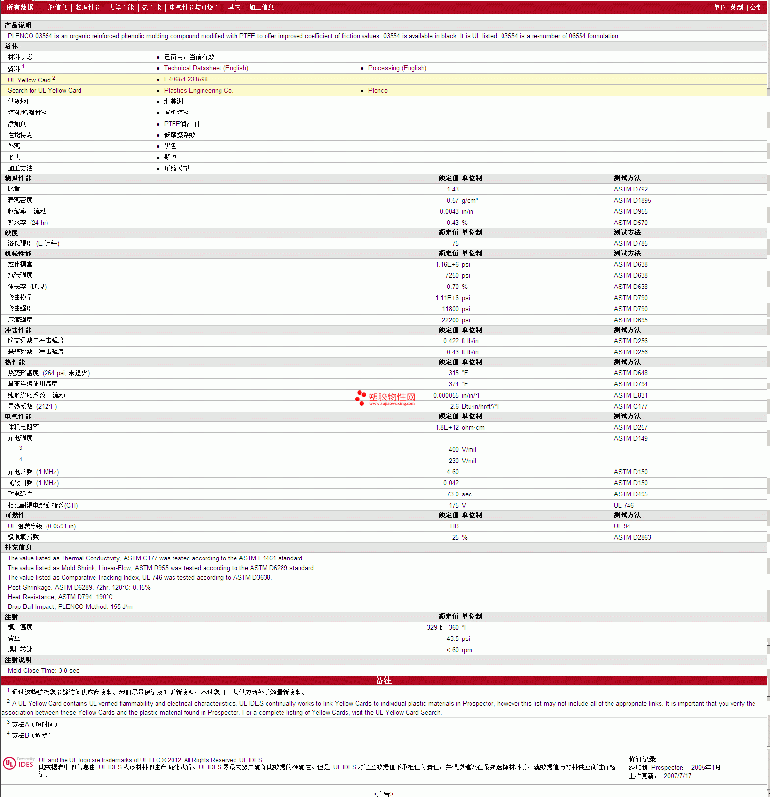This screenshot has height=797, width=770.
Task: Click the 方法B（逐步）footnote
Action: (31, 735)
